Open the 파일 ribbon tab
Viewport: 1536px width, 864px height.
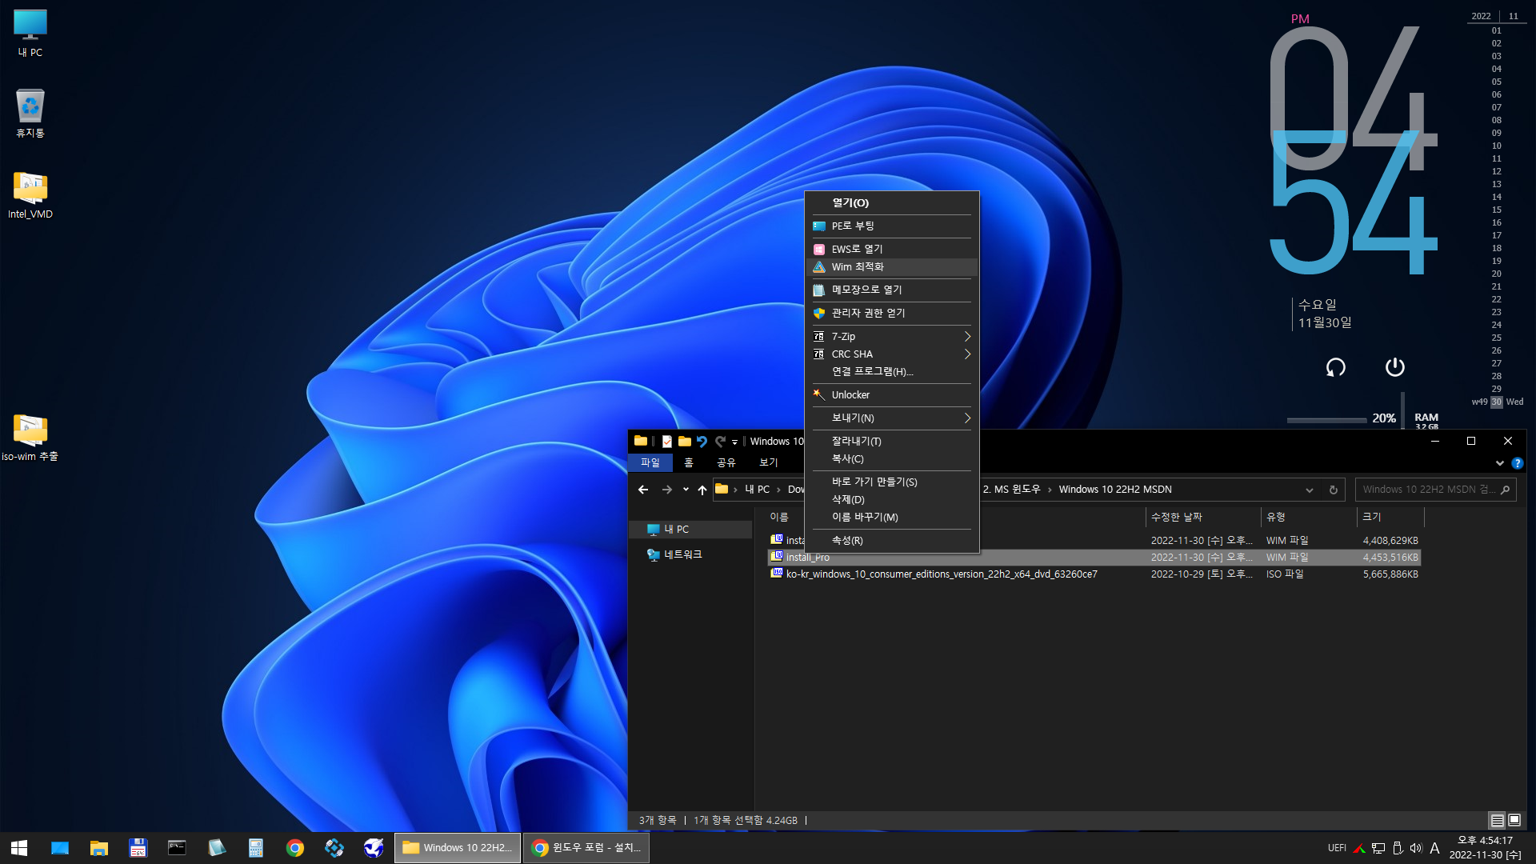pyautogui.click(x=650, y=463)
